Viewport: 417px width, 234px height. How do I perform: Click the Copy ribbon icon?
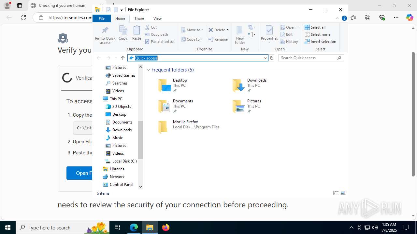(123, 33)
